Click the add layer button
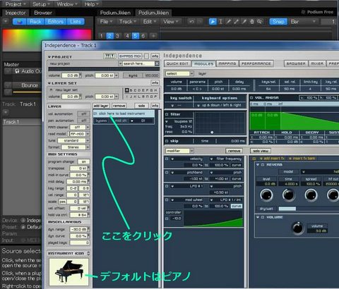 coord(101,106)
